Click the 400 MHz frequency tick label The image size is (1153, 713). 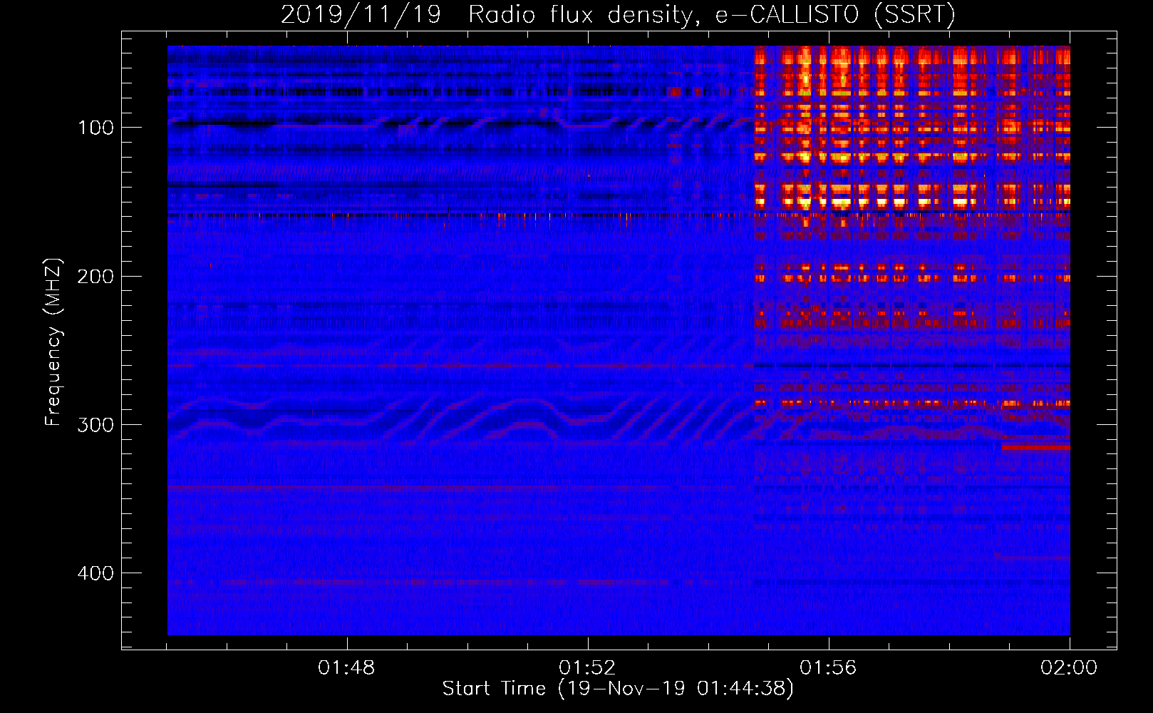point(95,573)
